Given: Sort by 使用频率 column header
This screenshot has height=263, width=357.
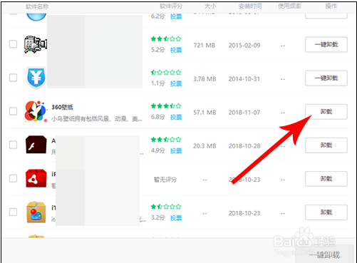Looking at the screenshot, I should pyautogui.click(x=289, y=6).
